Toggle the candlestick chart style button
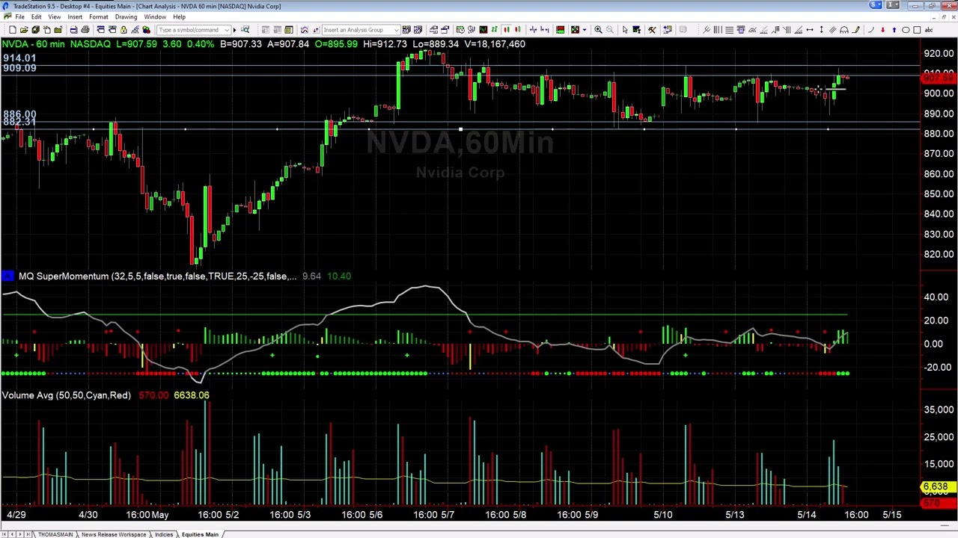The height and width of the screenshot is (538, 958). pyautogui.click(x=507, y=30)
